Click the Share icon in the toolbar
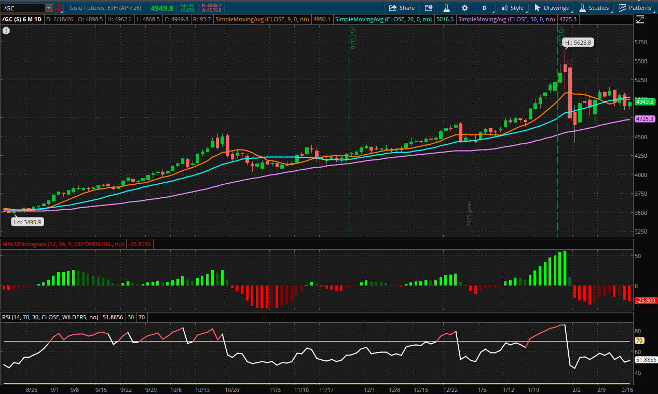Image resolution: width=658 pixels, height=394 pixels. tap(401, 8)
